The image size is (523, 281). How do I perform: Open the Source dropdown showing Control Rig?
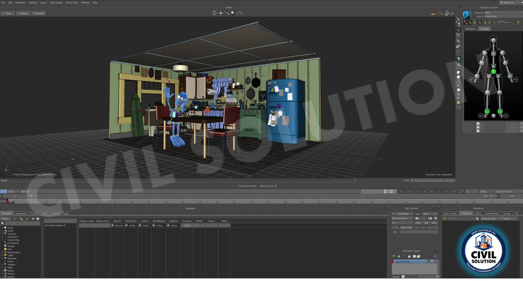[503, 16]
